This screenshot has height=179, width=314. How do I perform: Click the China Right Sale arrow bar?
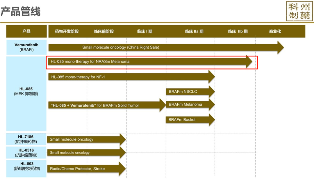(x=163, y=47)
